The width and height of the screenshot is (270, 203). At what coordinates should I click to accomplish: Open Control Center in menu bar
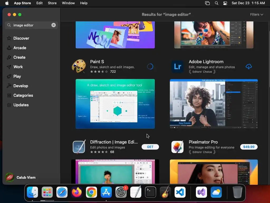point(225,3)
